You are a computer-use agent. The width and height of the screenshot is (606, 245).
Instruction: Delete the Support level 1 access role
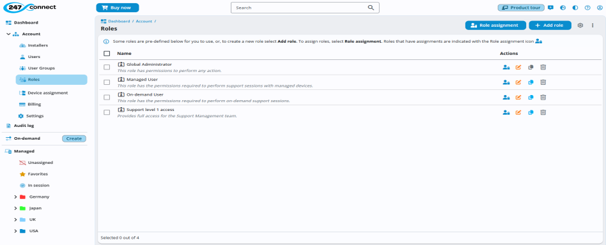click(543, 112)
